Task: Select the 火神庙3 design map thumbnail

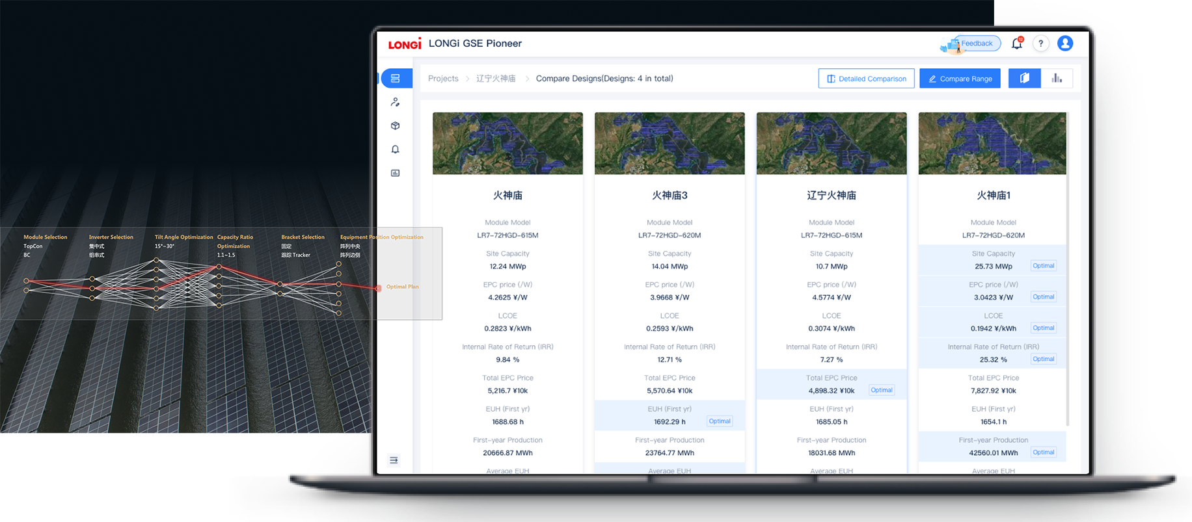Action: pos(670,143)
